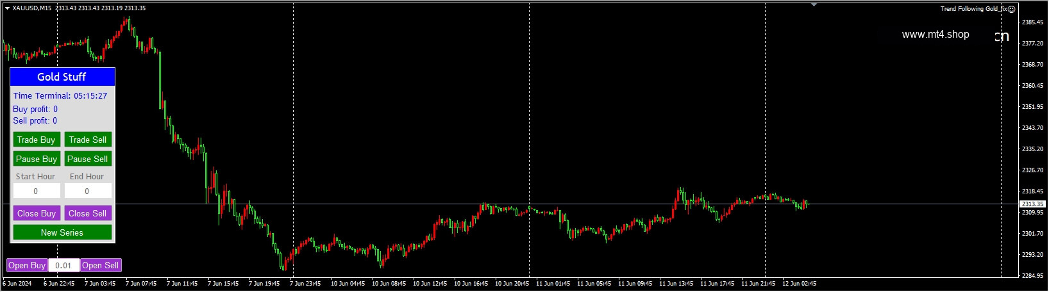Viewport: 1049px width, 292px height.
Task: Click the 7 Jun 07:45 time label
Action: pyautogui.click(x=141, y=283)
